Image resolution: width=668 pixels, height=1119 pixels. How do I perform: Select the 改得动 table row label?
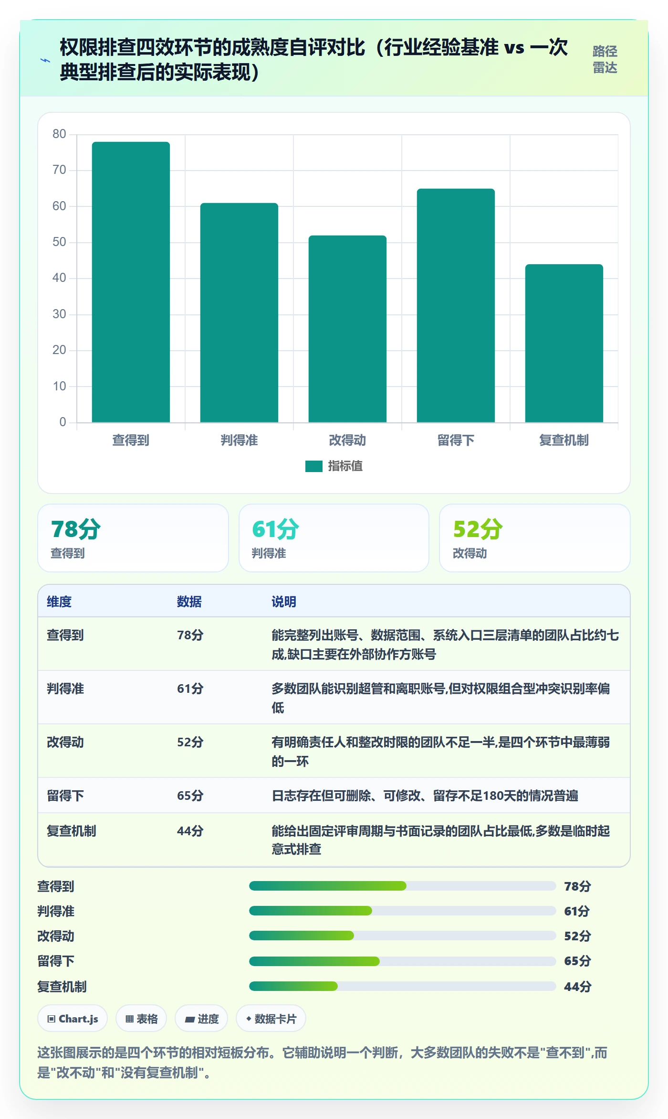click(x=65, y=742)
